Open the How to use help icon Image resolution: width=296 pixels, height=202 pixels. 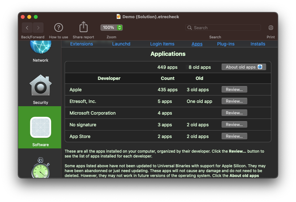(x=58, y=28)
